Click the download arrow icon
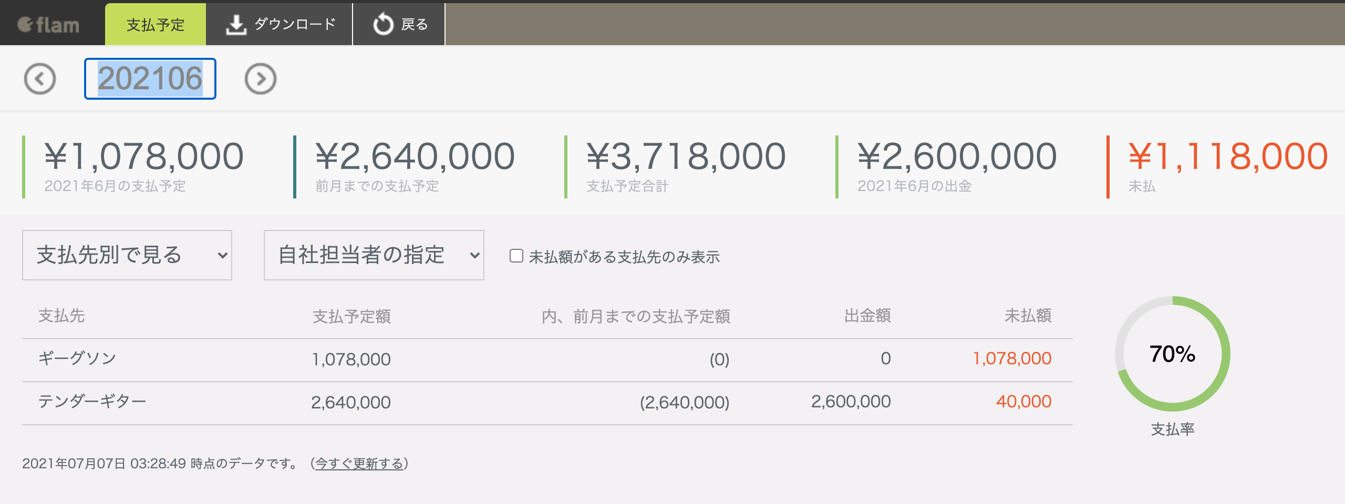Viewport: 1345px width, 504px height. pyautogui.click(x=236, y=25)
